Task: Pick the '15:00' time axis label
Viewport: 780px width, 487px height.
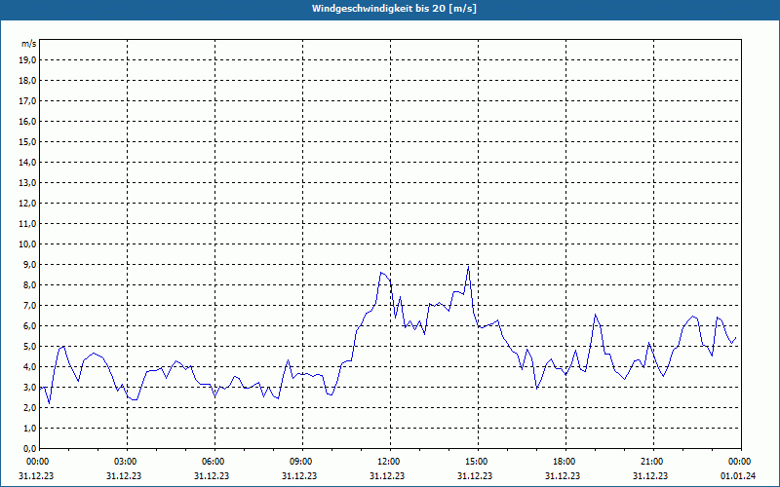Action: click(x=478, y=462)
